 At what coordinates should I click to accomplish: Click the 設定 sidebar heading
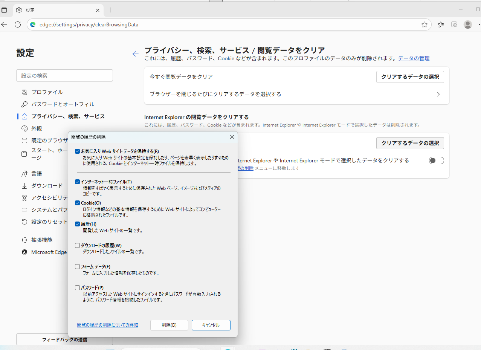(x=25, y=53)
